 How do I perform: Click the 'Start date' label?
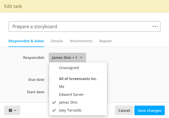35,92
